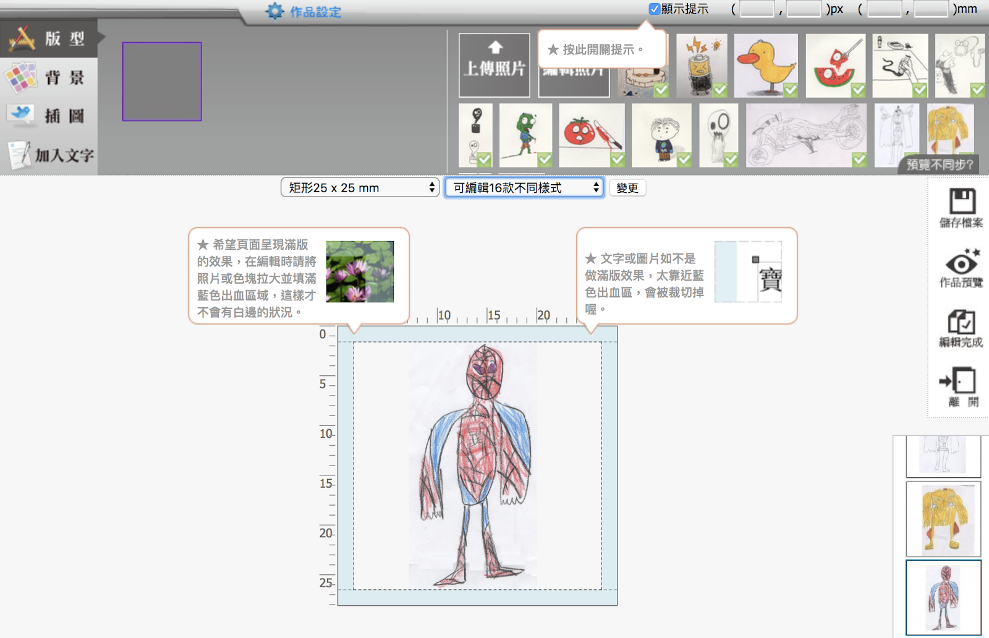The height and width of the screenshot is (638, 989).
Task: Pick the black pin and lightbulb drawing
Action: coord(475,135)
